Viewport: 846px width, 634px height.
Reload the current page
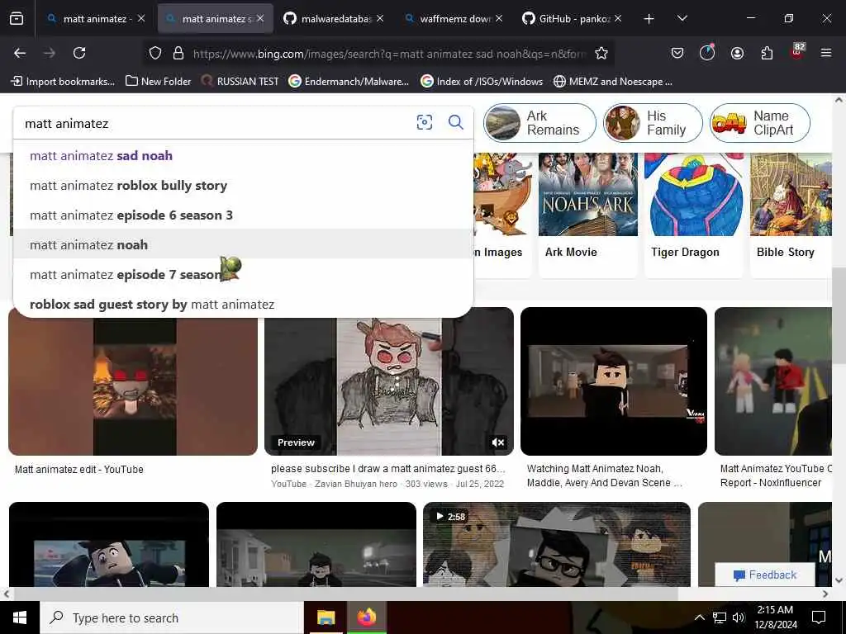point(79,53)
